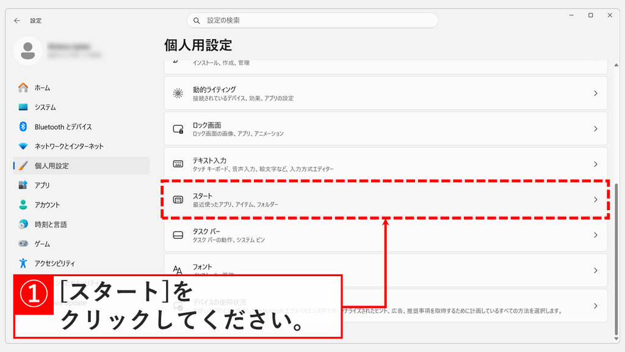Click the System monitor icon in sidebar
This screenshot has height=352, width=625.
coord(23,108)
